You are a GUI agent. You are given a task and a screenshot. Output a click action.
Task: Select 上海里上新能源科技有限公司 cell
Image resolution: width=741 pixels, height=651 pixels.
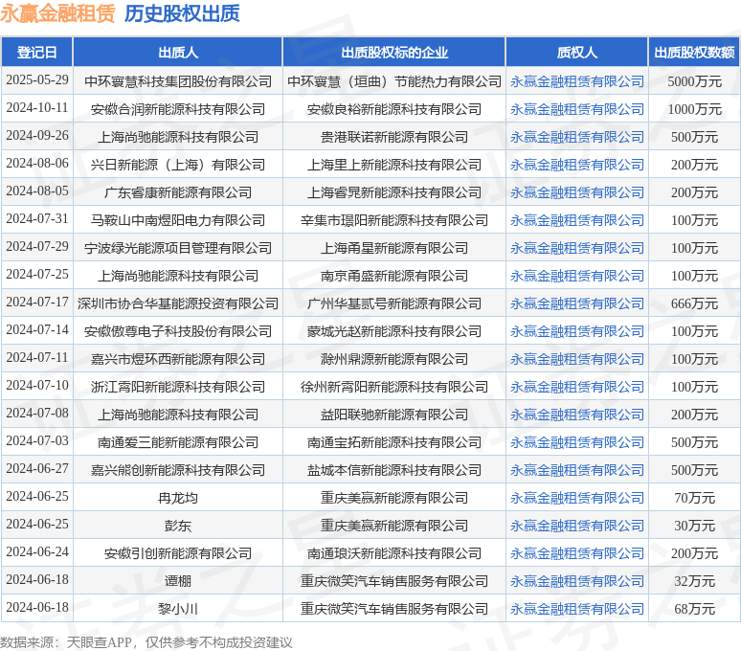pos(394,165)
